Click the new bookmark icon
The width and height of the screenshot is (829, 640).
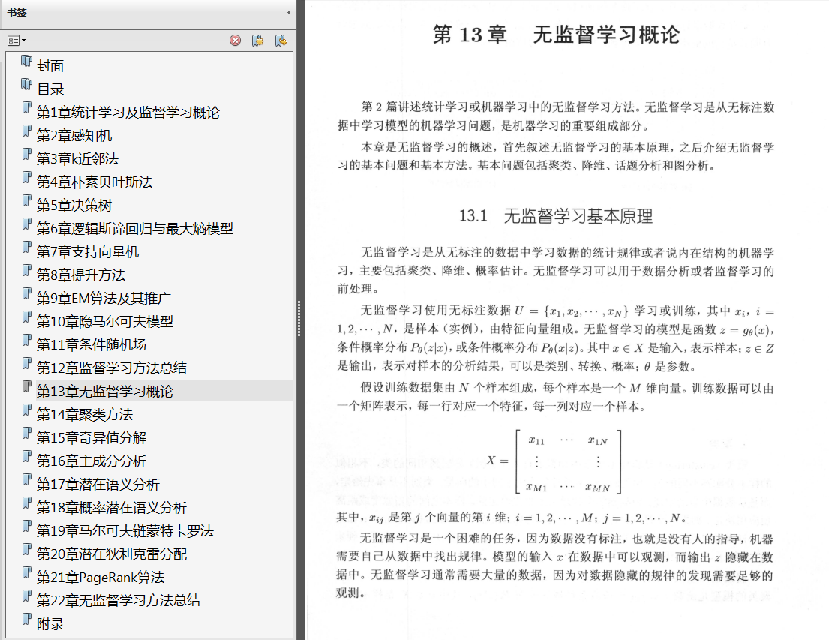258,41
